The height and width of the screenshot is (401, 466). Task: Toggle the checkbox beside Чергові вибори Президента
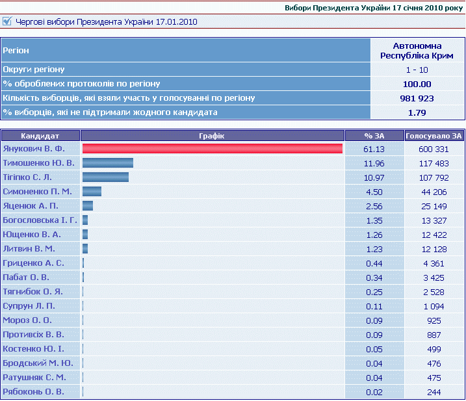point(7,21)
